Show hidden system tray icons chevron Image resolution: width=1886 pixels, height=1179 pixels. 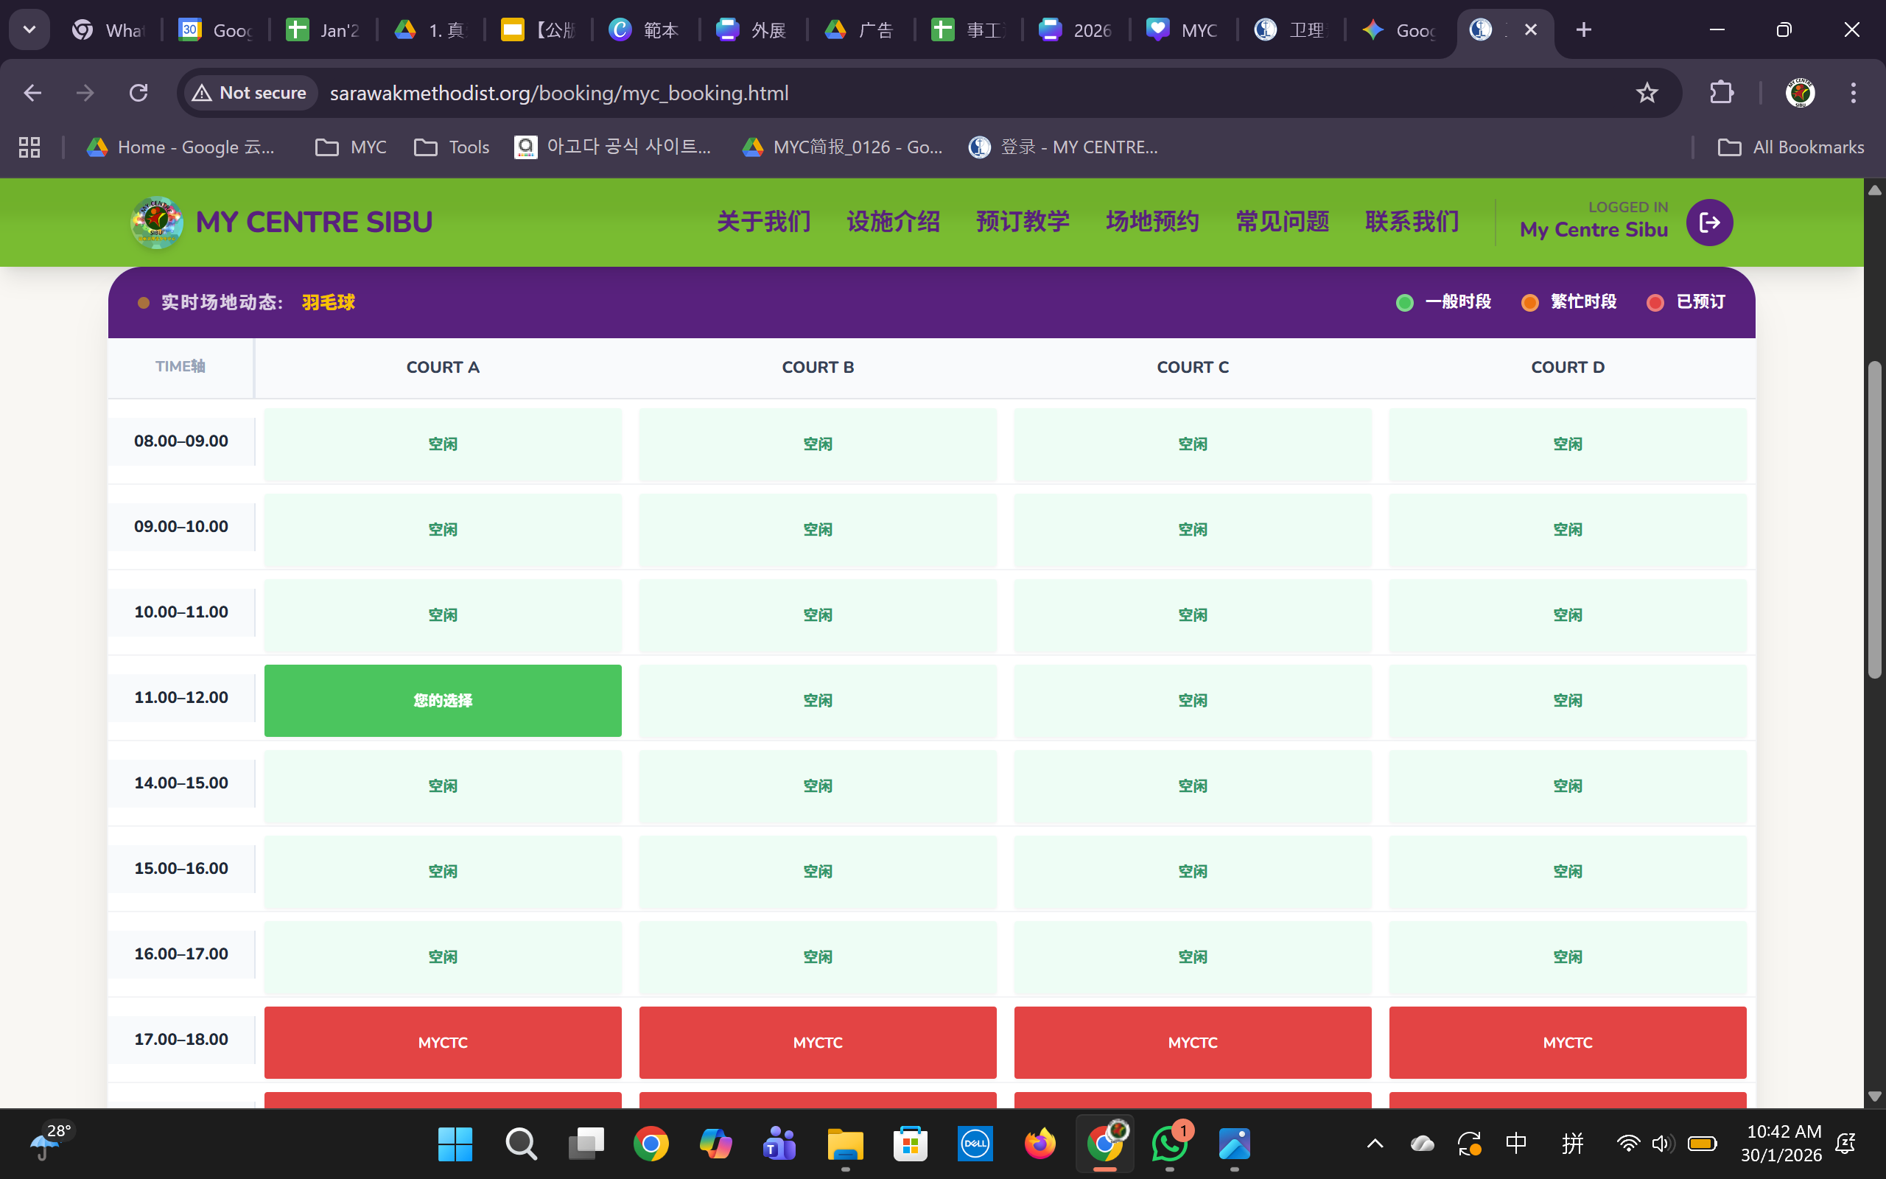tap(1375, 1144)
